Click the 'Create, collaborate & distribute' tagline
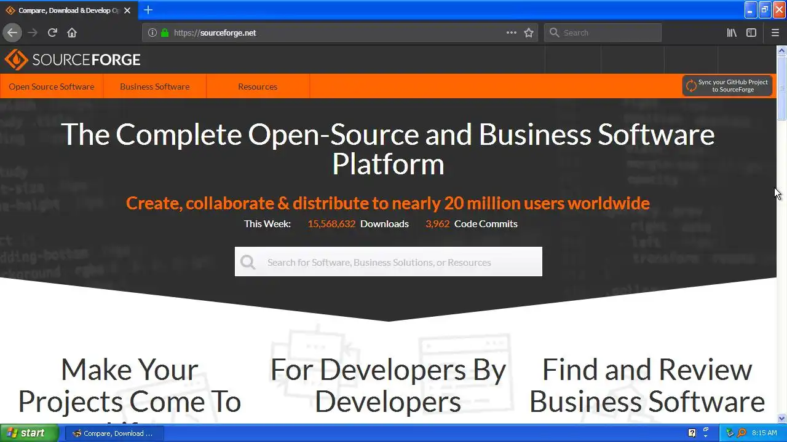 [388, 203]
